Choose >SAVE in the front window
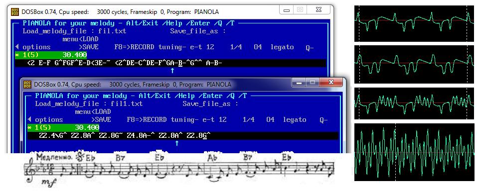This screenshot has height=194, width=477. (101, 119)
